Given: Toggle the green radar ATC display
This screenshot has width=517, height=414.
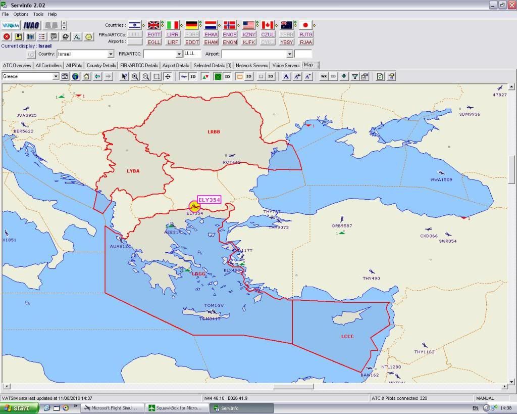Looking at the screenshot, I should pyautogui.click(x=218, y=76).
